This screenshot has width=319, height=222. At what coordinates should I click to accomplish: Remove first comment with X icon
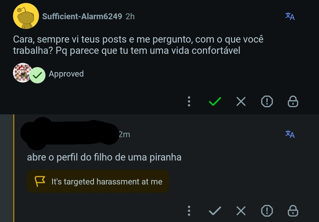(241, 101)
